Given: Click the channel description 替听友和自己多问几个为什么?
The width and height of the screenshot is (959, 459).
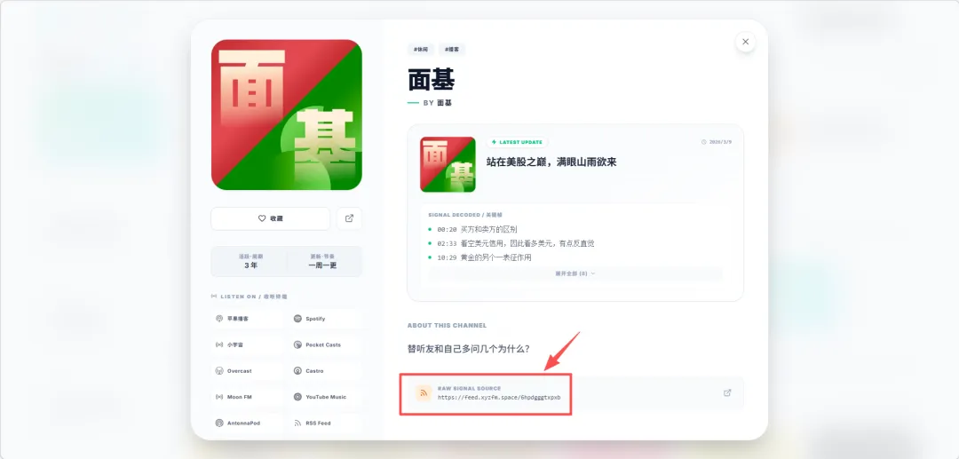Looking at the screenshot, I should pyautogui.click(x=469, y=349).
